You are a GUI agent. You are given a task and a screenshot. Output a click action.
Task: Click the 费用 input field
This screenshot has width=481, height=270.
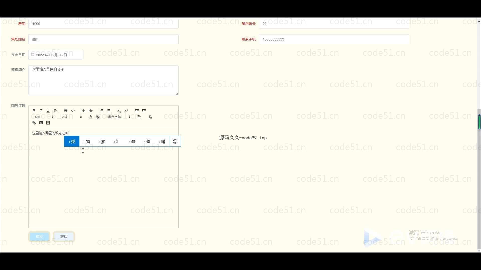(x=103, y=24)
